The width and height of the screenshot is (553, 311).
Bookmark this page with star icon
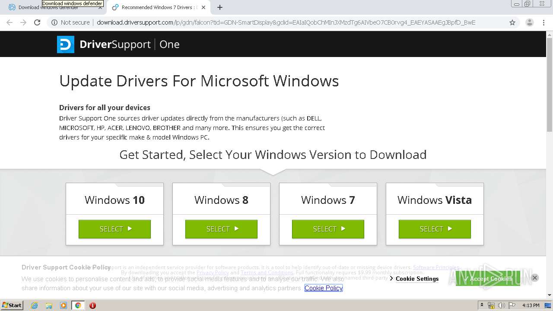pyautogui.click(x=512, y=22)
